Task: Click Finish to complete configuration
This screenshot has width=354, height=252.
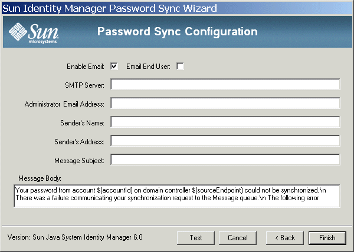Action: click(327, 238)
